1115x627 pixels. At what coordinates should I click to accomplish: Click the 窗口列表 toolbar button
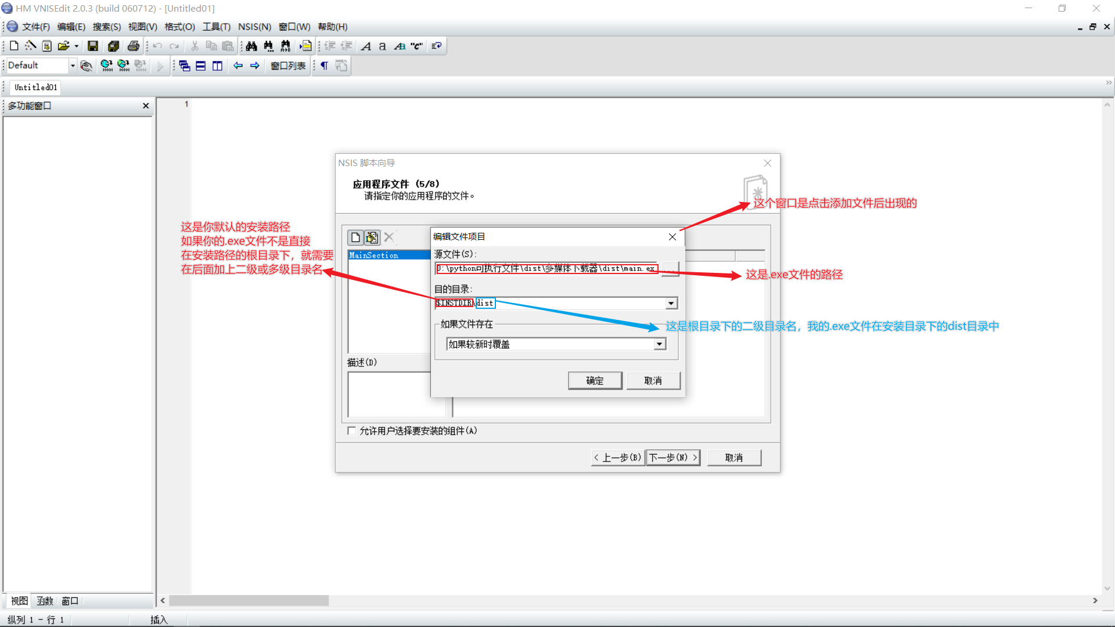tap(288, 66)
